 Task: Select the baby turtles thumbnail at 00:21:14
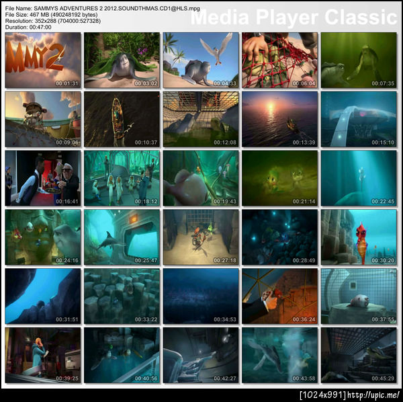coord(279,178)
